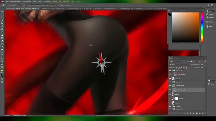Expand the Группа 10 group

(172, 109)
